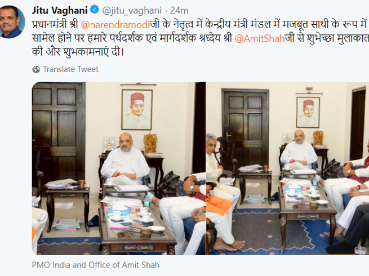Screen dimensions: 369x276
Task: Click the Translate Tweet link
Action: [x=70, y=69]
